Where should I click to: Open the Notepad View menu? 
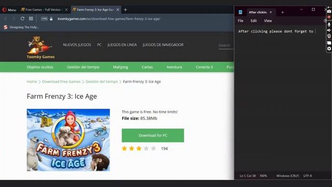click(268, 21)
